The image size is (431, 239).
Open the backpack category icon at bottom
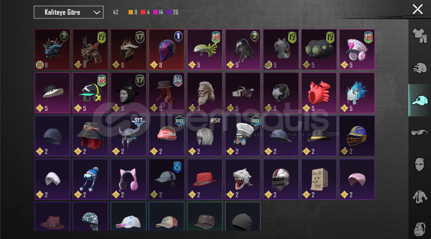tap(419, 229)
